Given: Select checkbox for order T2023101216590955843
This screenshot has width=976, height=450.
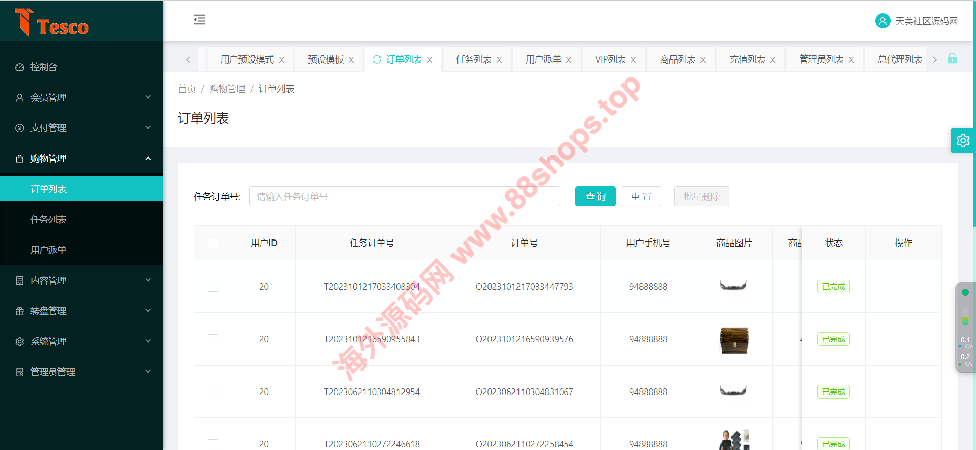Looking at the screenshot, I should click(x=213, y=339).
